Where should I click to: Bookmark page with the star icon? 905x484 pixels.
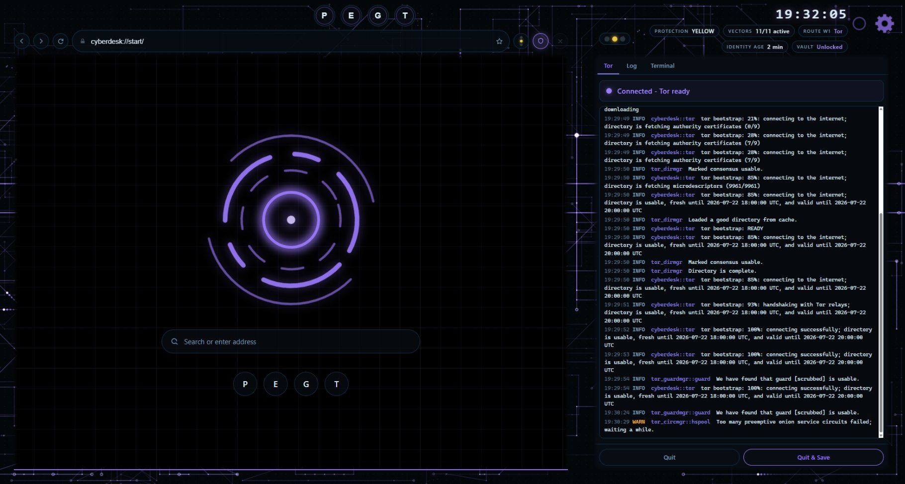point(499,41)
